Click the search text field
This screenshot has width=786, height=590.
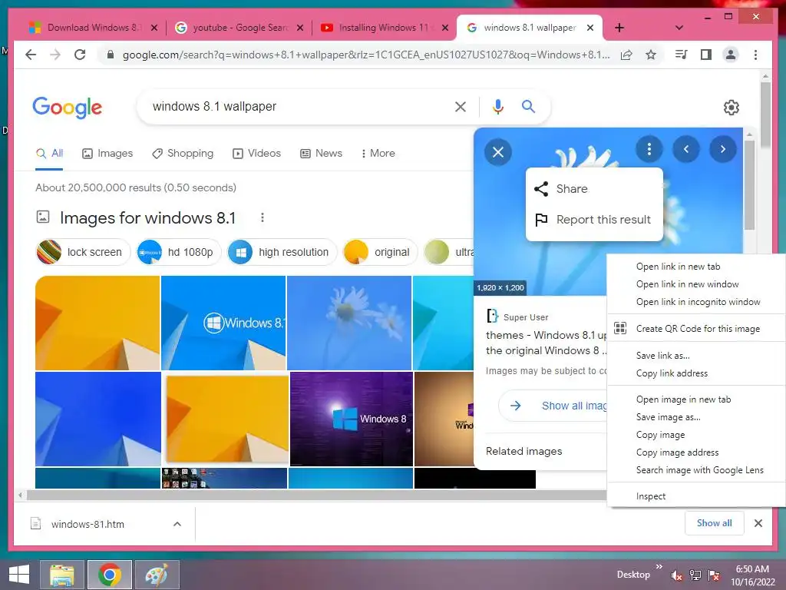coord(301,106)
